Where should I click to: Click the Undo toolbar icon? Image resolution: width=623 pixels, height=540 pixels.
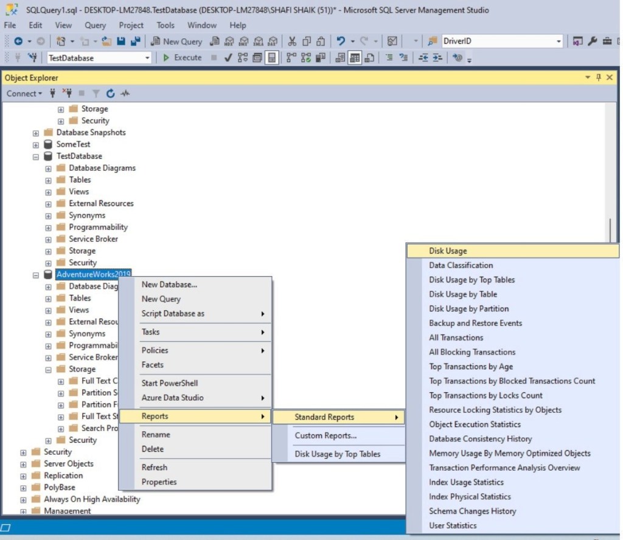tap(341, 41)
